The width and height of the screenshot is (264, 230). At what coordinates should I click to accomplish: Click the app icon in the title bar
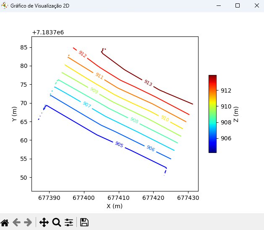click(x=5, y=5)
